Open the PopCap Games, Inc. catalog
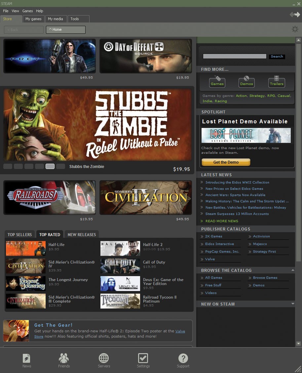 point(222,251)
